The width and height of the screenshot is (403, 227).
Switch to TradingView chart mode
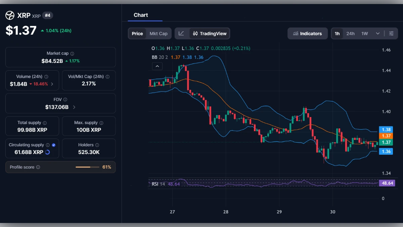tap(210, 33)
